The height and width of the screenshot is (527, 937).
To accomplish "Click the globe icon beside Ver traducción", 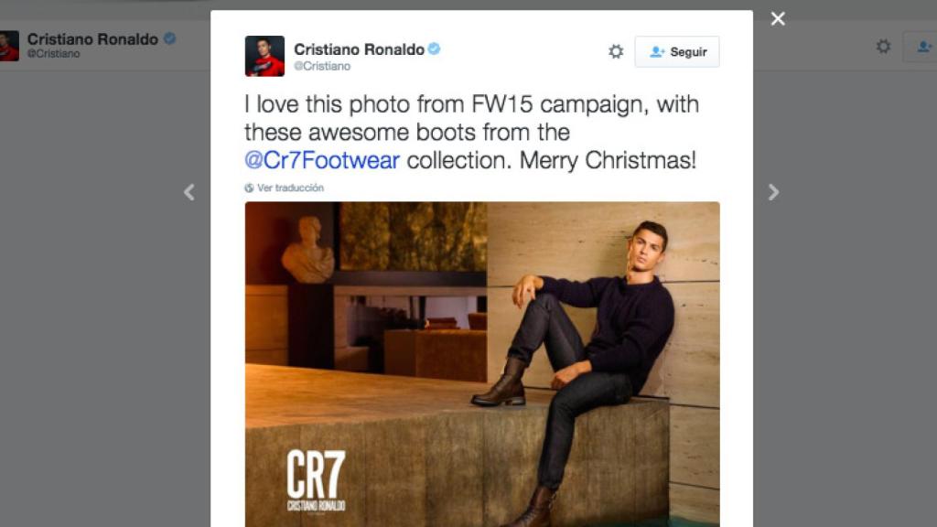I will click(x=249, y=188).
